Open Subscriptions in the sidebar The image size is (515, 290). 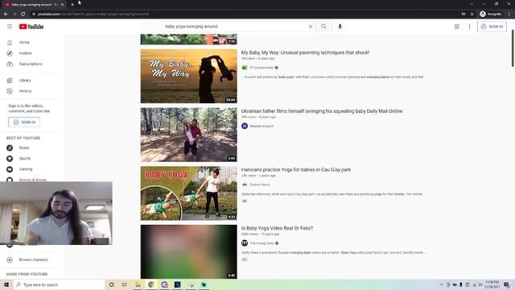[x=30, y=64]
